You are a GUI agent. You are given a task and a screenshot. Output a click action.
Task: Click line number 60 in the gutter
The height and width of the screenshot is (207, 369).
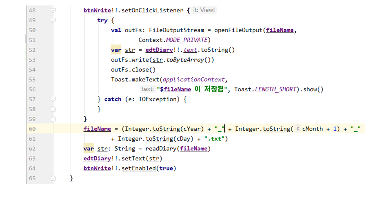(x=32, y=129)
